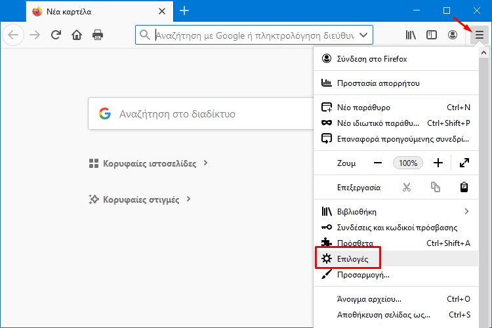Screen dimensions: 492x328
Task: Click Σύνδεση στο Firefox
Action: coord(372,59)
